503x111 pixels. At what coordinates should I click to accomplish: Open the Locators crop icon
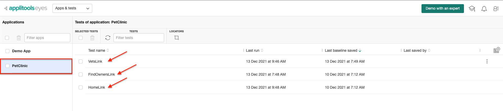(177, 38)
